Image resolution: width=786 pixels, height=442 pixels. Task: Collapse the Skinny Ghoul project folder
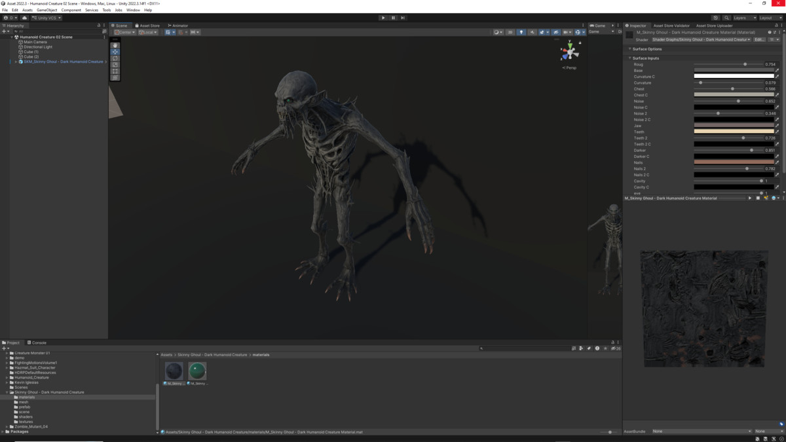click(8, 392)
